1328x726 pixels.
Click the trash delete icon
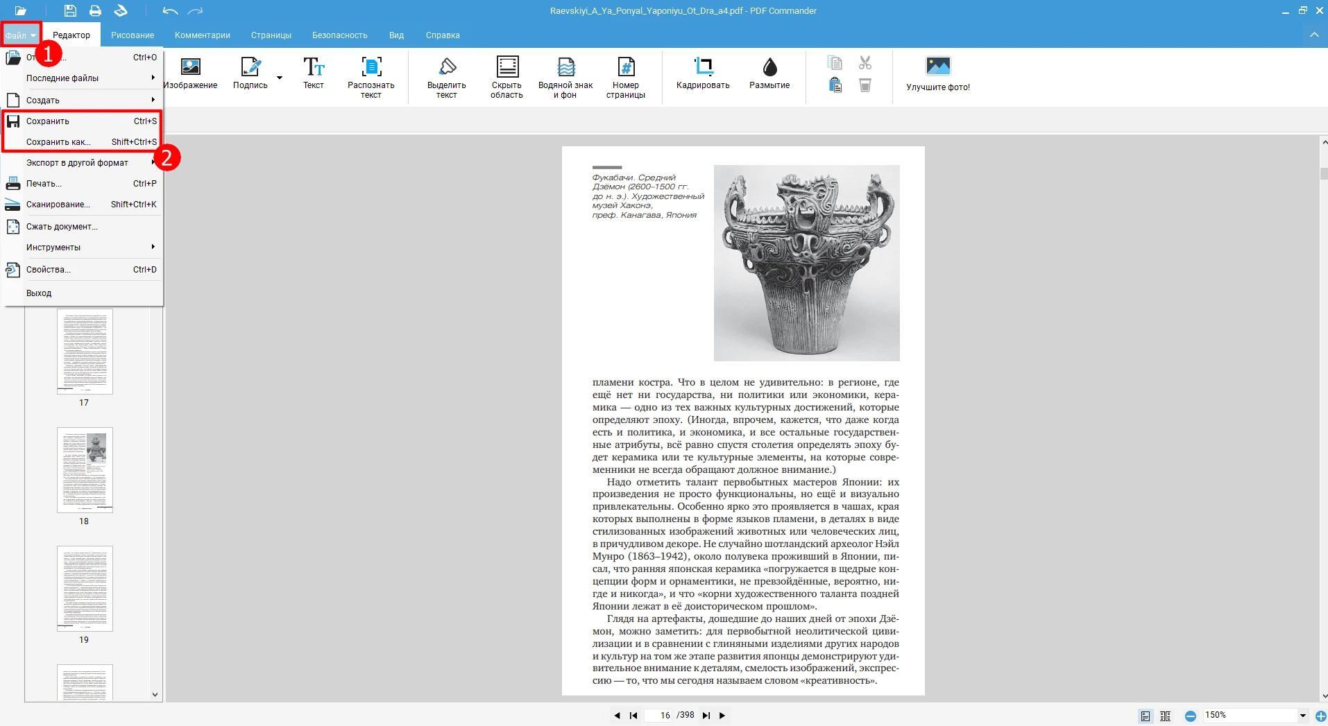click(x=865, y=85)
